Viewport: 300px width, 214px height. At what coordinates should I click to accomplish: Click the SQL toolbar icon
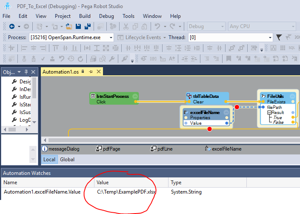pos(291,48)
